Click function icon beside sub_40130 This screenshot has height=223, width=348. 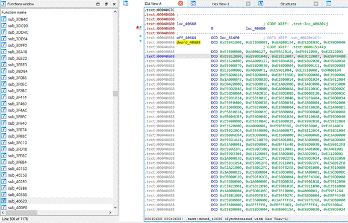point(4,169)
